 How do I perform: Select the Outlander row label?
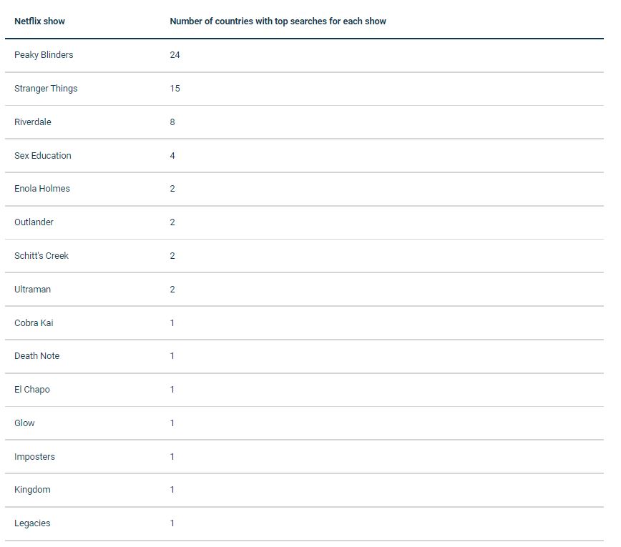pyautogui.click(x=34, y=222)
